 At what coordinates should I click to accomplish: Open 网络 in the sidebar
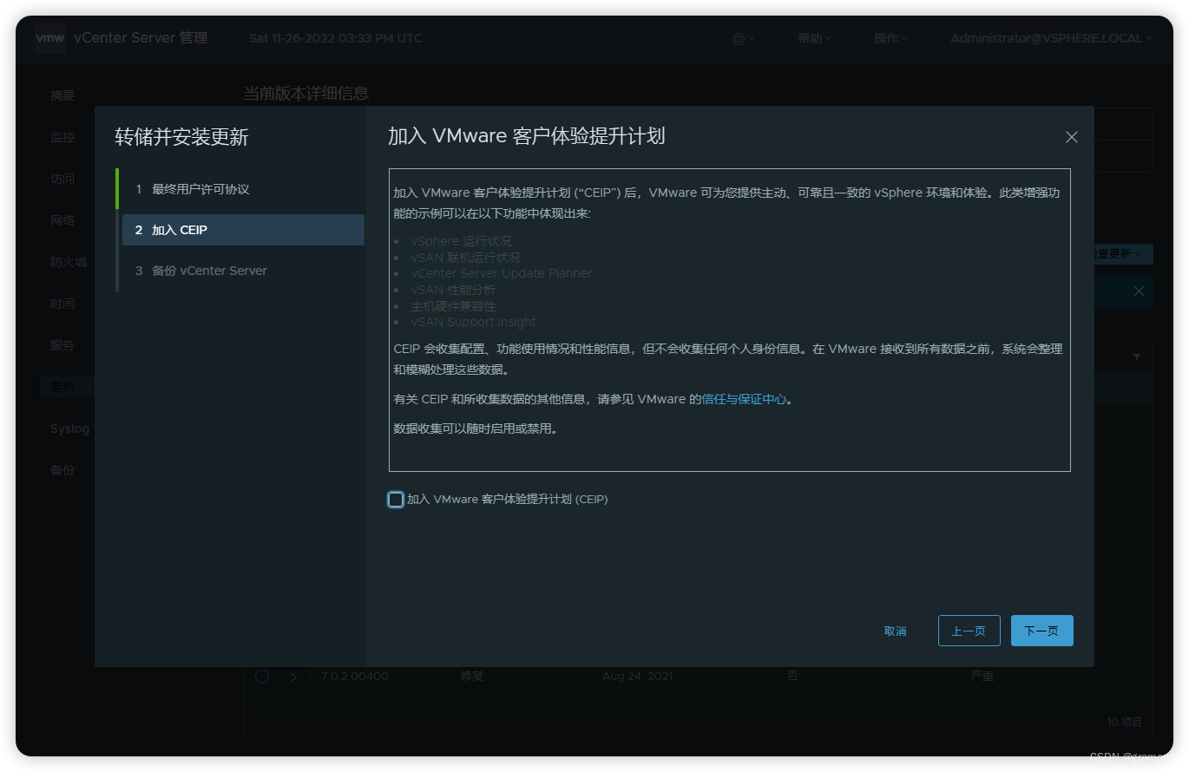coord(62,220)
